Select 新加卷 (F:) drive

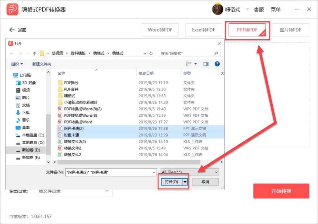point(28,157)
